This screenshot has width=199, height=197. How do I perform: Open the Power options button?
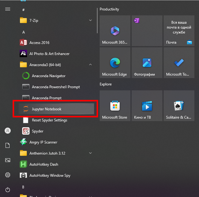click(8, 190)
